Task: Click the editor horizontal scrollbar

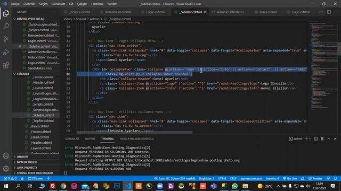Action: click(134, 132)
